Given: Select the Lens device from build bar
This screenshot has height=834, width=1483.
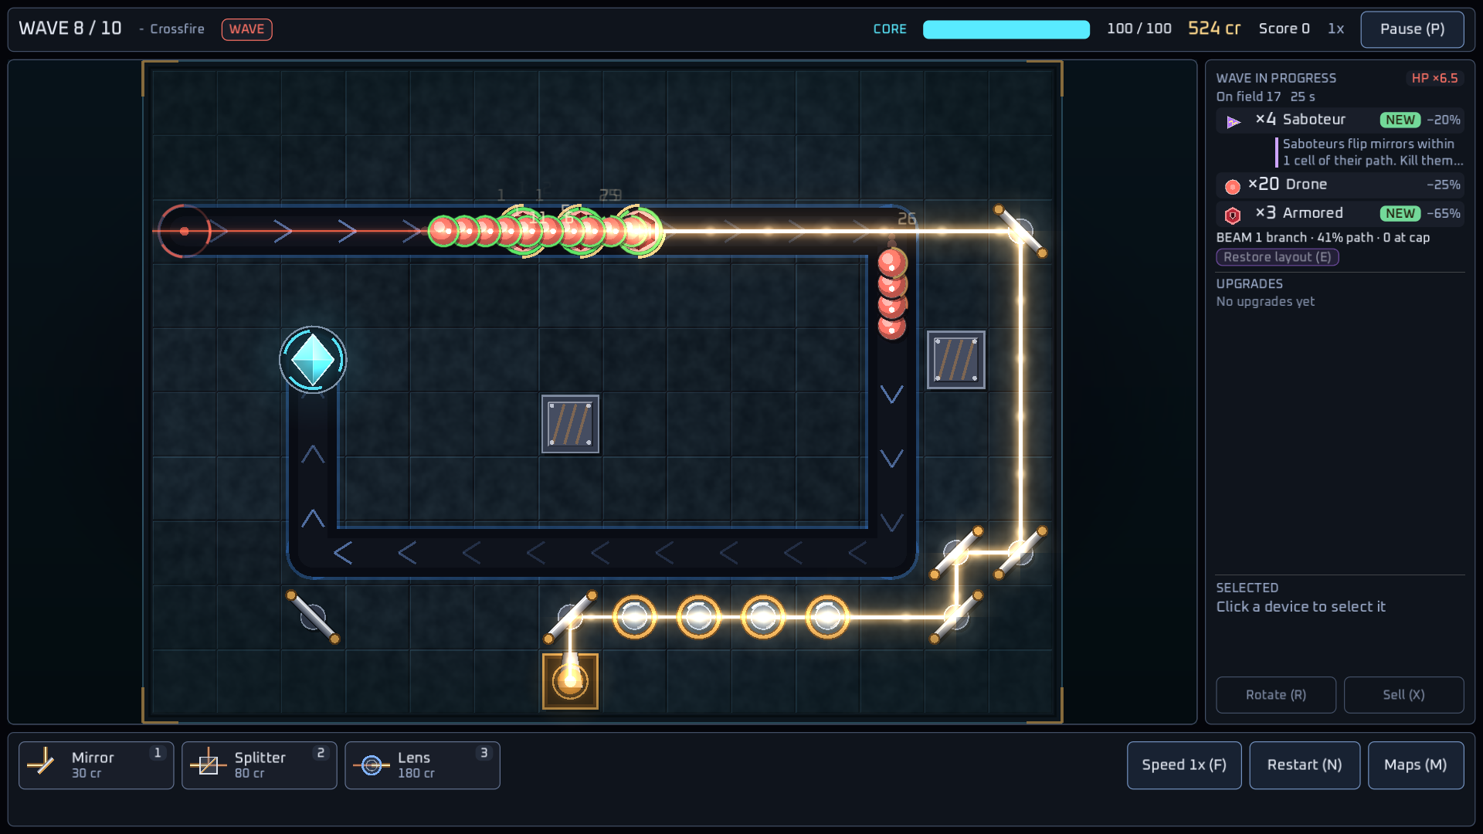Looking at the screenshot, I should point(422,765).
